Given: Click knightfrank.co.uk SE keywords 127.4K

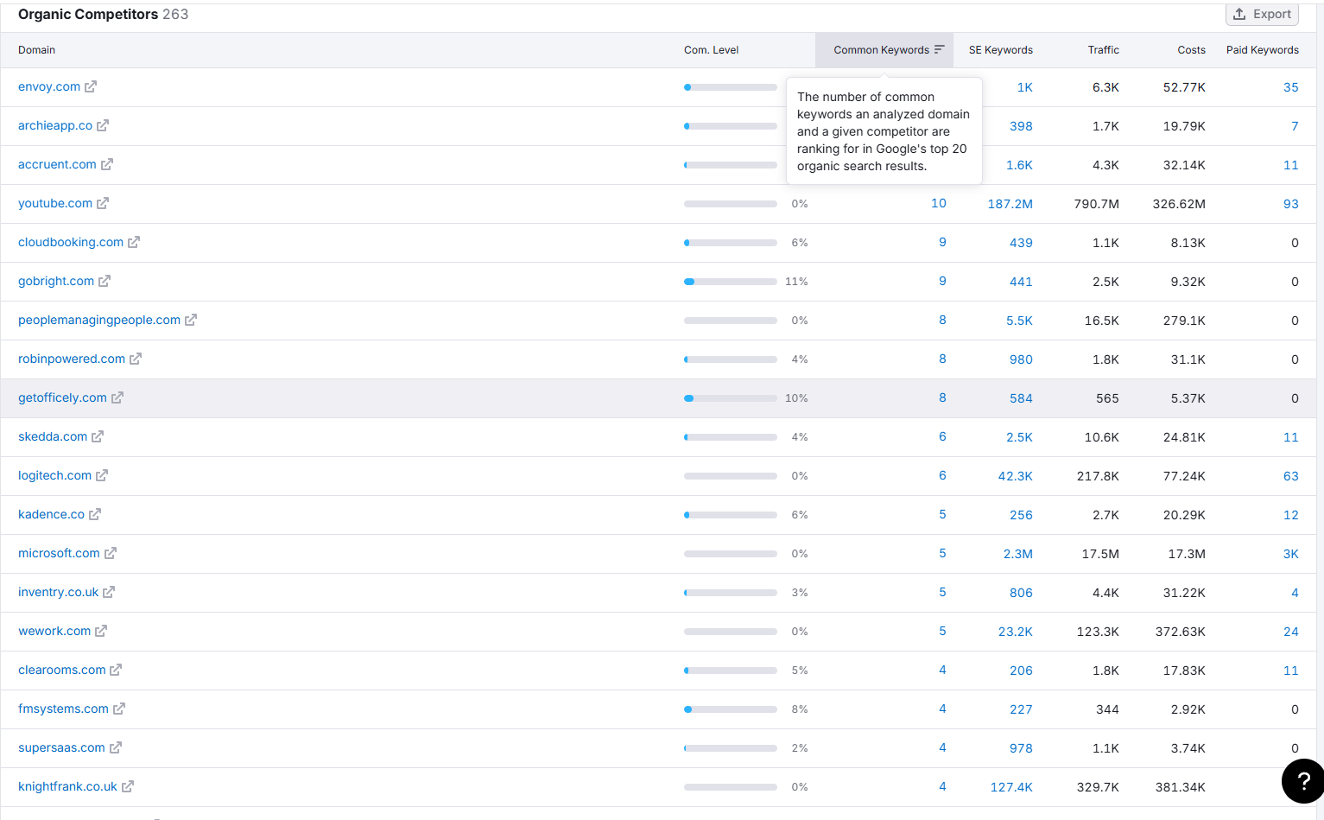Looking at the screenshot, I should [1011, 787].
